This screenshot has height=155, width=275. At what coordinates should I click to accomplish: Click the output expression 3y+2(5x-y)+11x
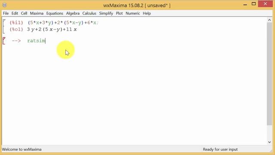[52, 30]
